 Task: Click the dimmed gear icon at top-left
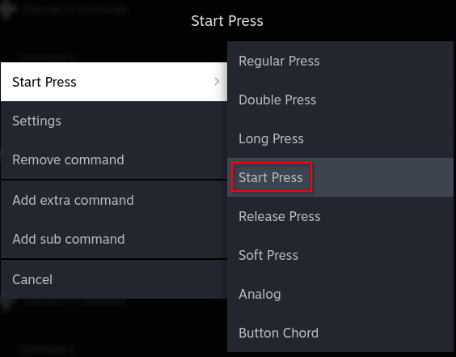pos(7,10)
